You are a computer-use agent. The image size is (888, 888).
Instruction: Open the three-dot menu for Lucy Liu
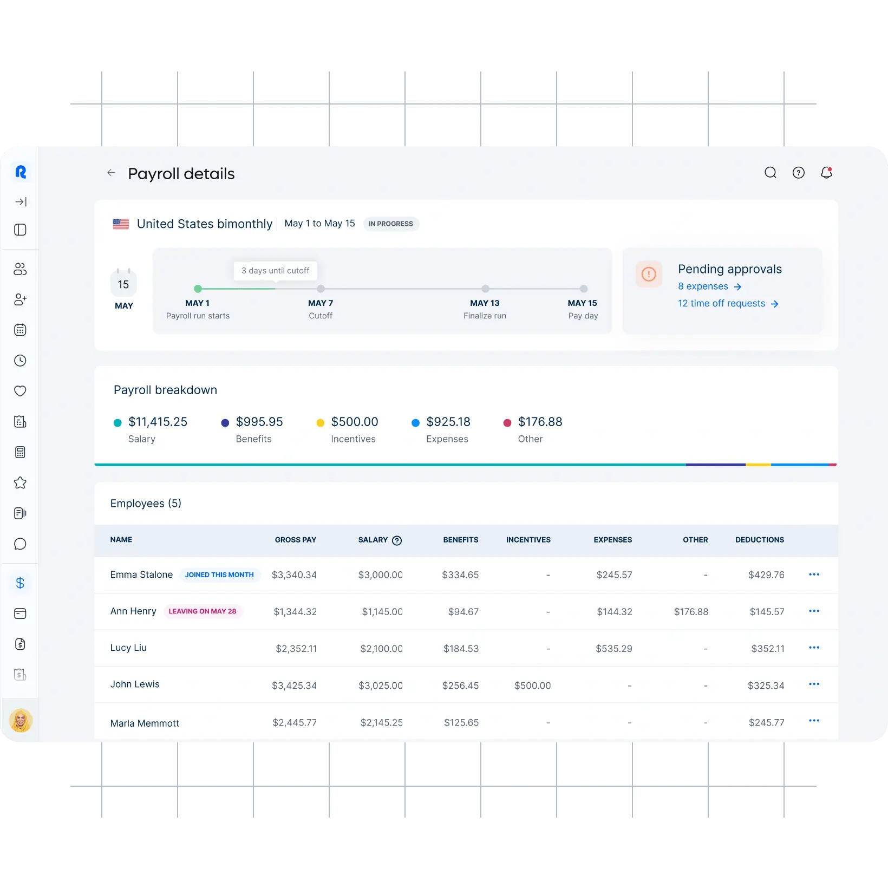point(814,648)
